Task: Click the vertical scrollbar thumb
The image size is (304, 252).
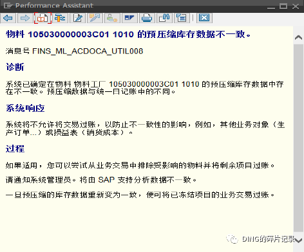Action: (298, 138)
